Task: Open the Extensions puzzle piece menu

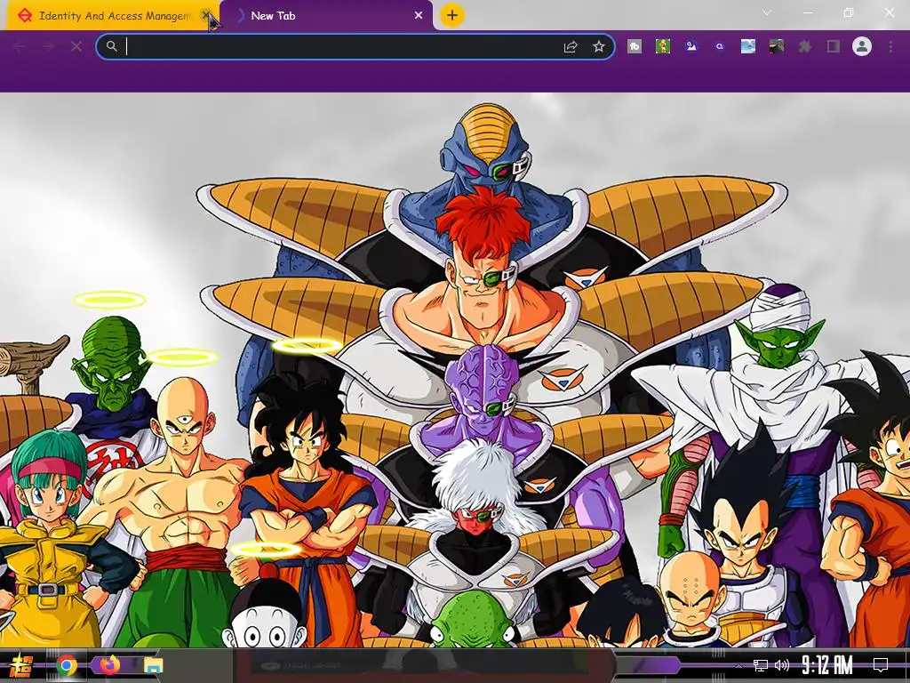Action: coord(805,46)
